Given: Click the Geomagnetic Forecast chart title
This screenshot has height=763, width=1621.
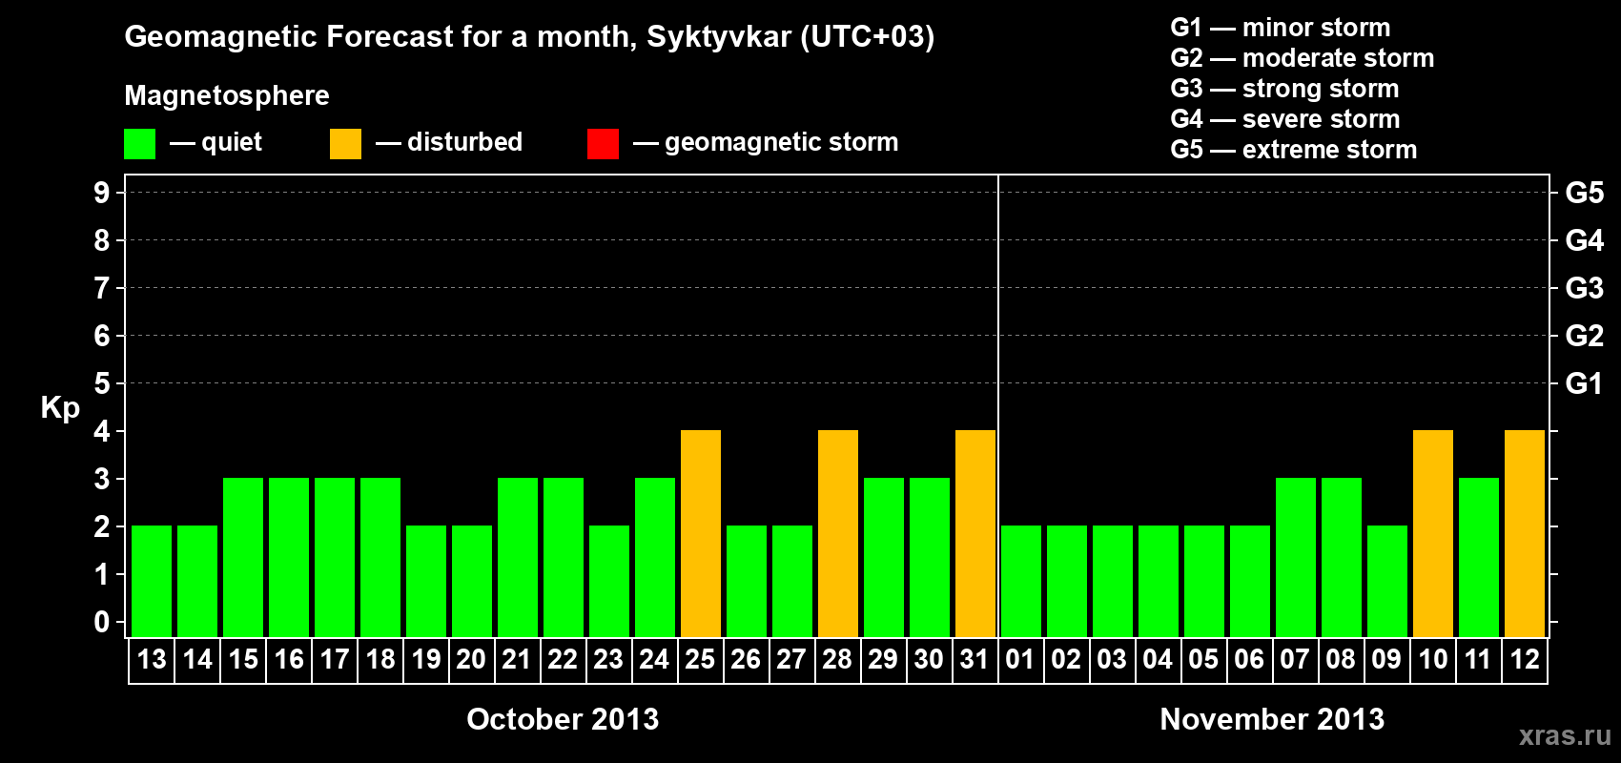Looking at the screenshot, I should 529,37.
